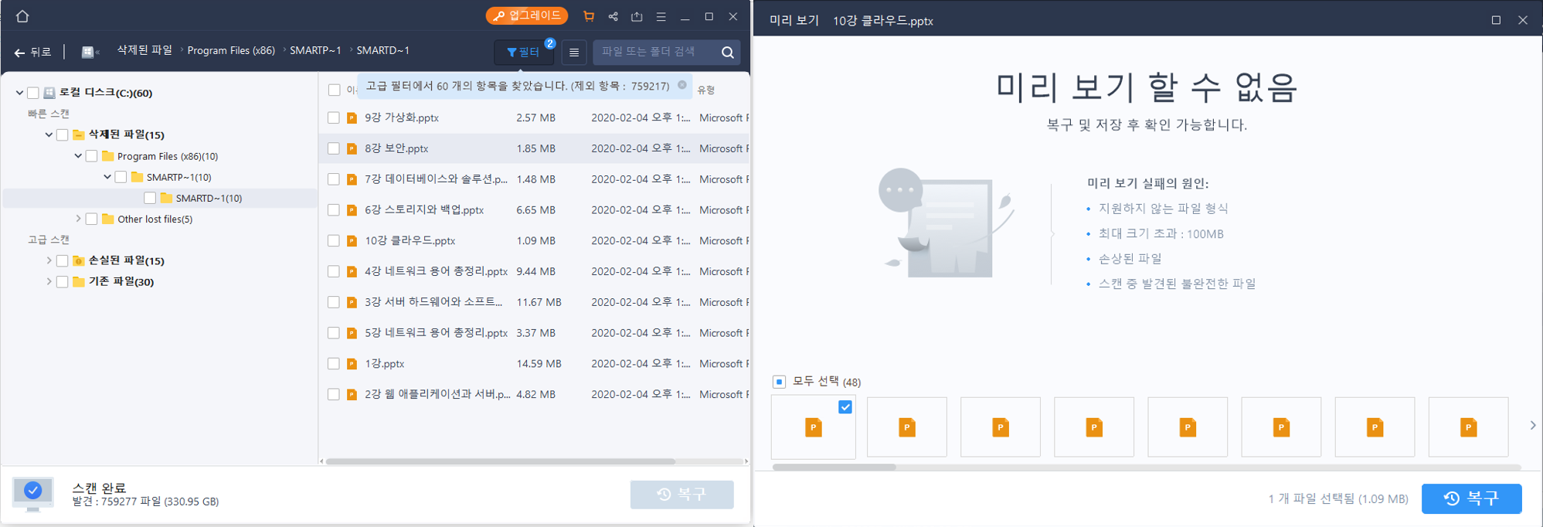
Task: Check the 삭제된 파일 folder checkbox
Action: click(x=63, y=134)
